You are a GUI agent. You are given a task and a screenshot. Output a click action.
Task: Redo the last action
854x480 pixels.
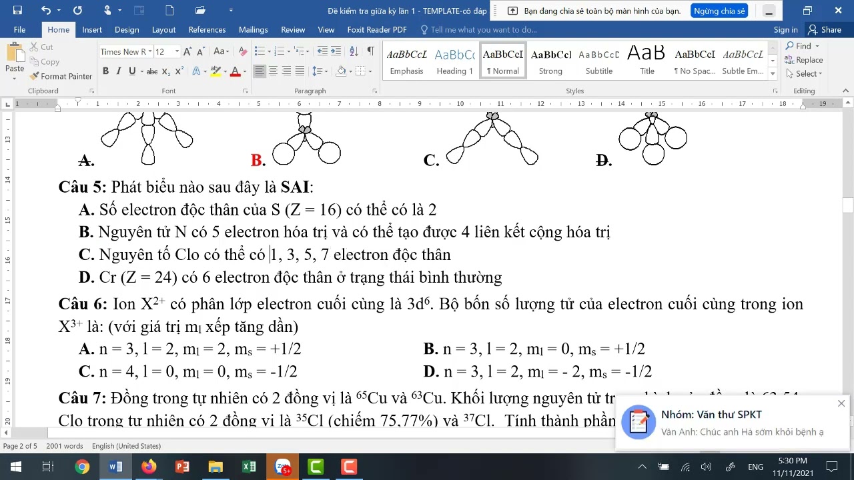coord(77,10)
